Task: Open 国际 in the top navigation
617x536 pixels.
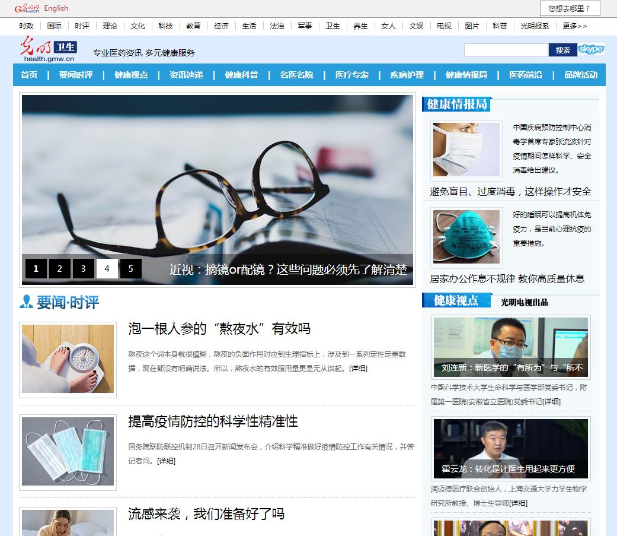Action: (55, 26)
